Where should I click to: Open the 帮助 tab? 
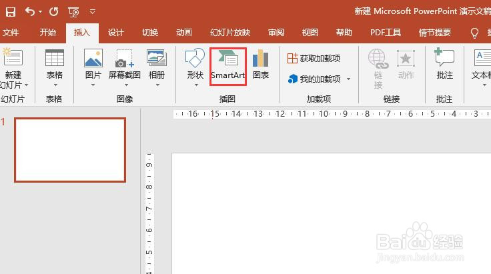344,33
